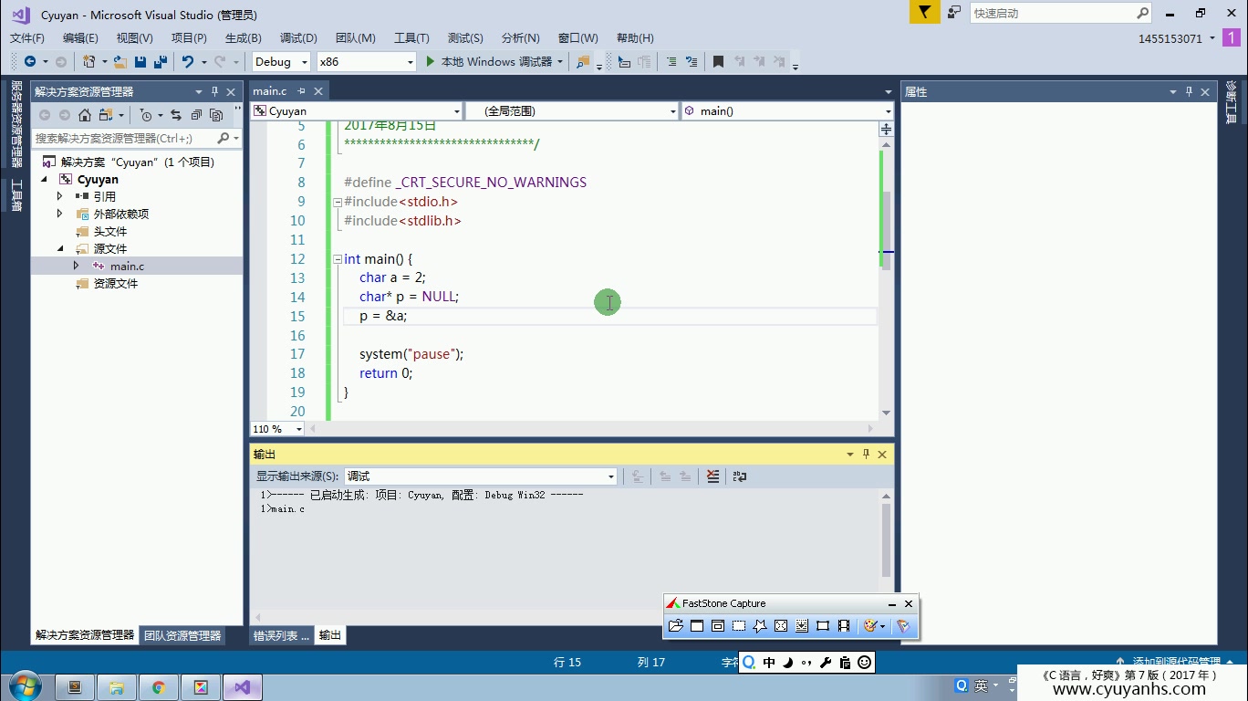The height and width of the screenshot is (701, 1248).
Task: Click Collapse All in Solution Explorer toolbar
Action: tap(196, 115)
